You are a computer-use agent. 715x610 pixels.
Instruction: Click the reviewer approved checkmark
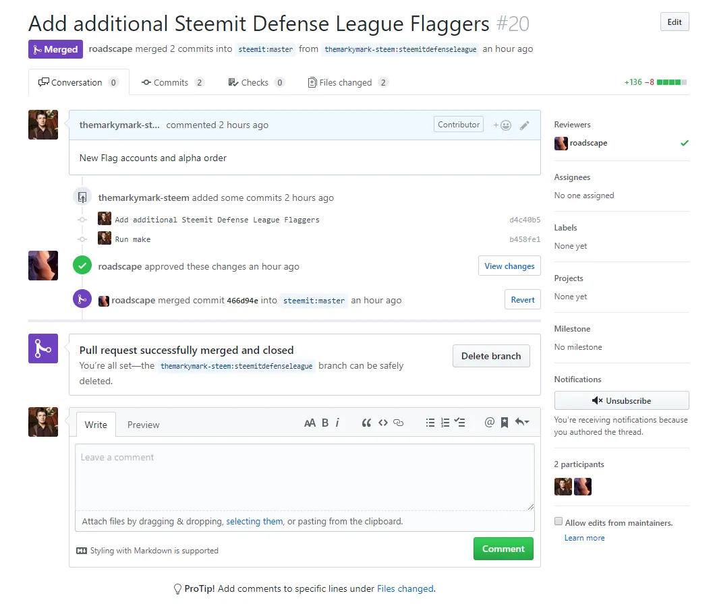[685, 143]
